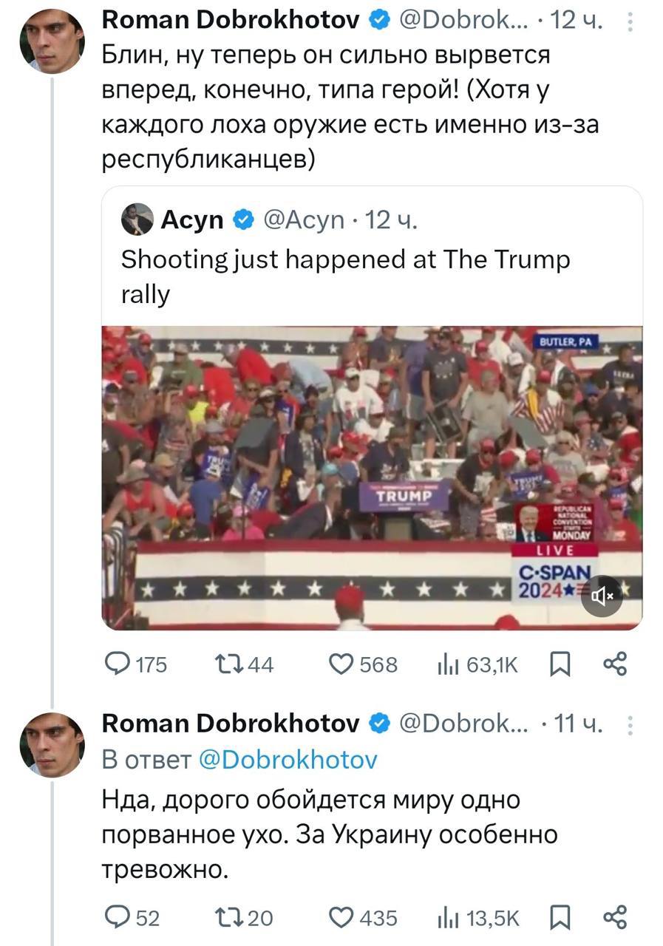Like the first tweet with 568 likes
This screenshot has width=663, height=946.
pos(341,665)
